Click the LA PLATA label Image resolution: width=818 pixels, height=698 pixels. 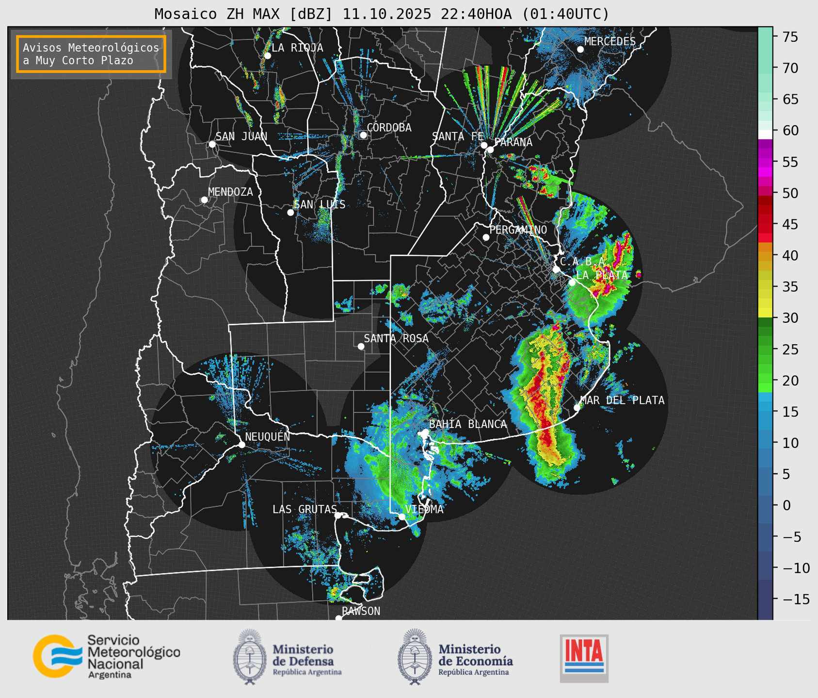[602, 275]
